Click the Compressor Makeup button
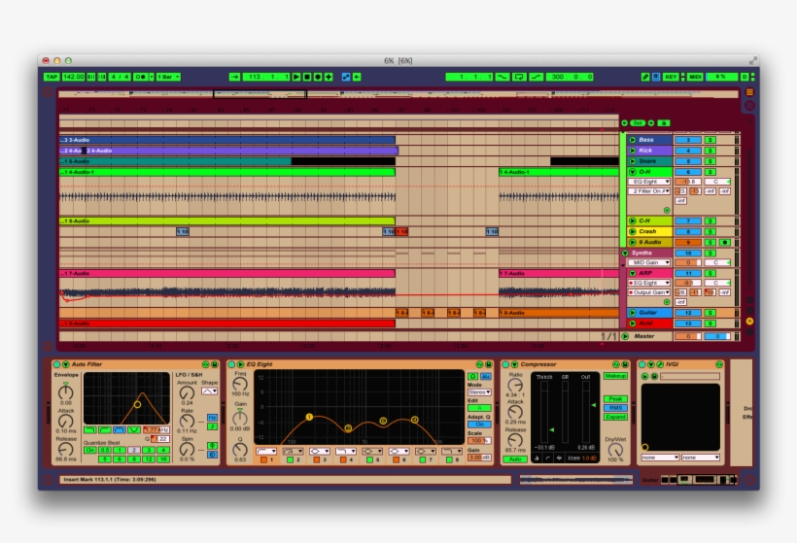Viewport: 797px width, 543px height. click(615, 376)
